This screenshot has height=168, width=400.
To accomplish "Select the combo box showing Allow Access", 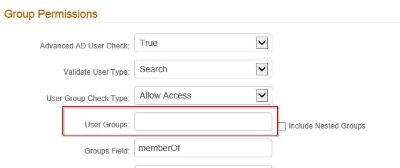I will tap(203, 95).
